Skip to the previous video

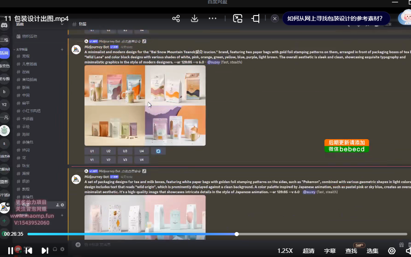tap(29, 251)
